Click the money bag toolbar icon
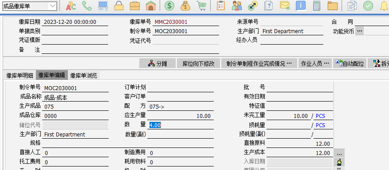Image resolution: width=389 pixels, height=170 pixels. [x=185, y=6]
